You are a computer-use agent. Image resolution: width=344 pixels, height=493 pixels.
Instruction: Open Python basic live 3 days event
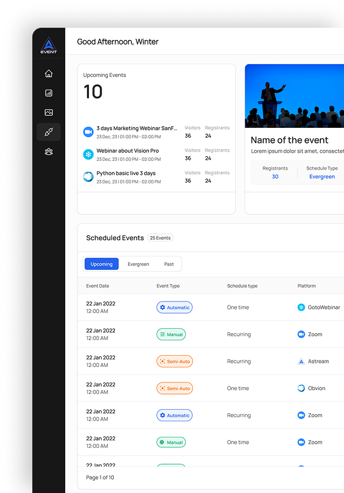click(x=126, y=173)
